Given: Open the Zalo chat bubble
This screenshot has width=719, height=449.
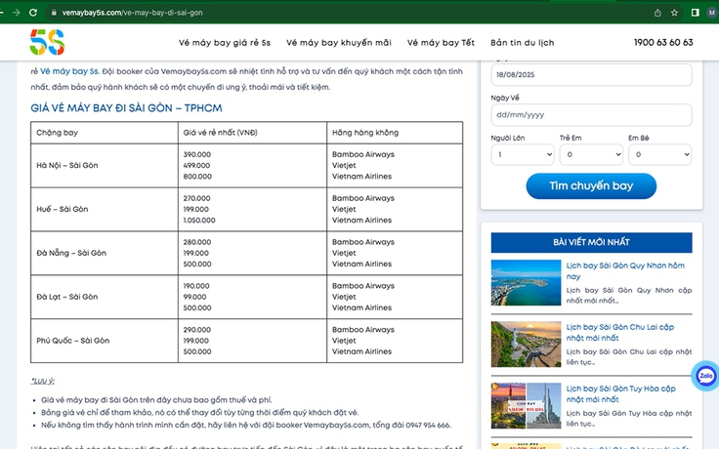Looking at the screenshot, I should click(x=705, y=376).
